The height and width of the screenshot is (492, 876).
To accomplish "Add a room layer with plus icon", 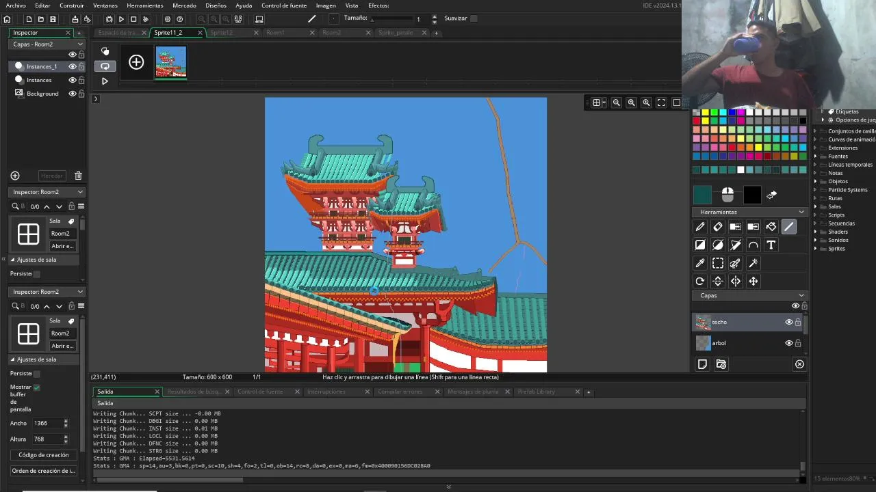I will click(x=15, y=176).
